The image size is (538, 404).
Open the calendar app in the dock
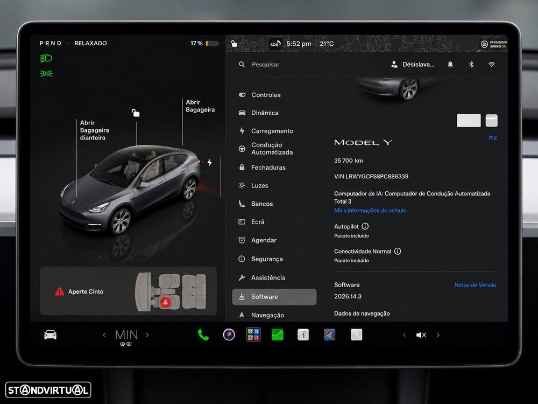click(x=303, y=335)
